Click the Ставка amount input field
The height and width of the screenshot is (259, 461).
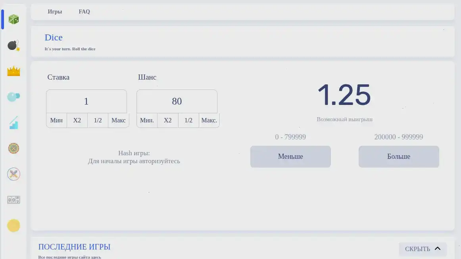click(x=86, y=101)
